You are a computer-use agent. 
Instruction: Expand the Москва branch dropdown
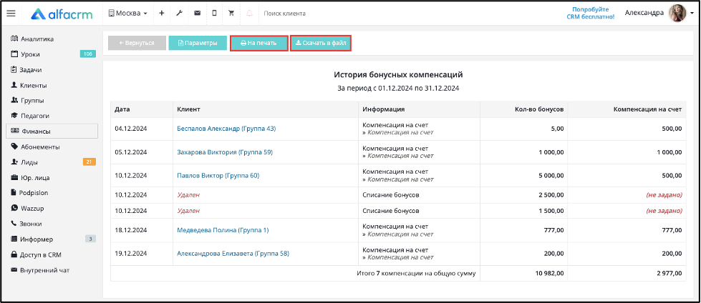click(x=128, y=14)
